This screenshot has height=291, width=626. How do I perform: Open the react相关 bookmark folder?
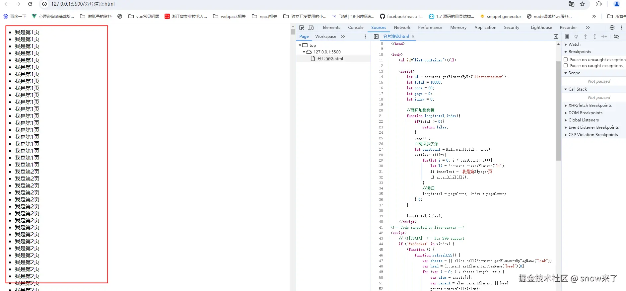[x=264, y=16]
